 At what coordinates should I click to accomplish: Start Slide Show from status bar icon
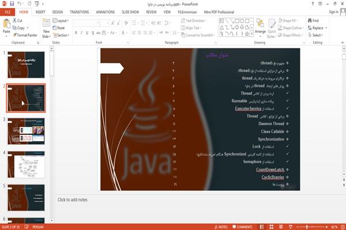coord(291,227)
